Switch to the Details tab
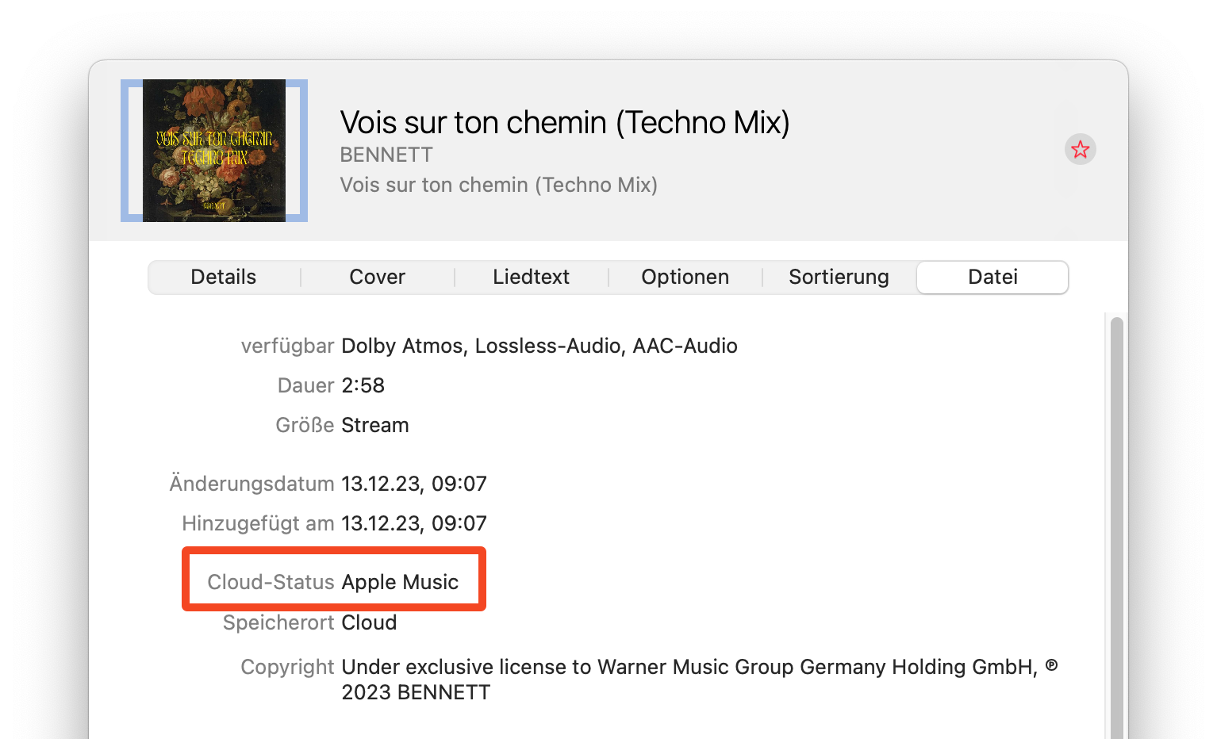1217x739 pixels. tap(224, 277)
